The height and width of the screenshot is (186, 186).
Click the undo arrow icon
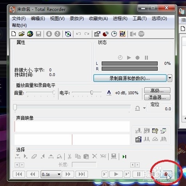[78, 34]
